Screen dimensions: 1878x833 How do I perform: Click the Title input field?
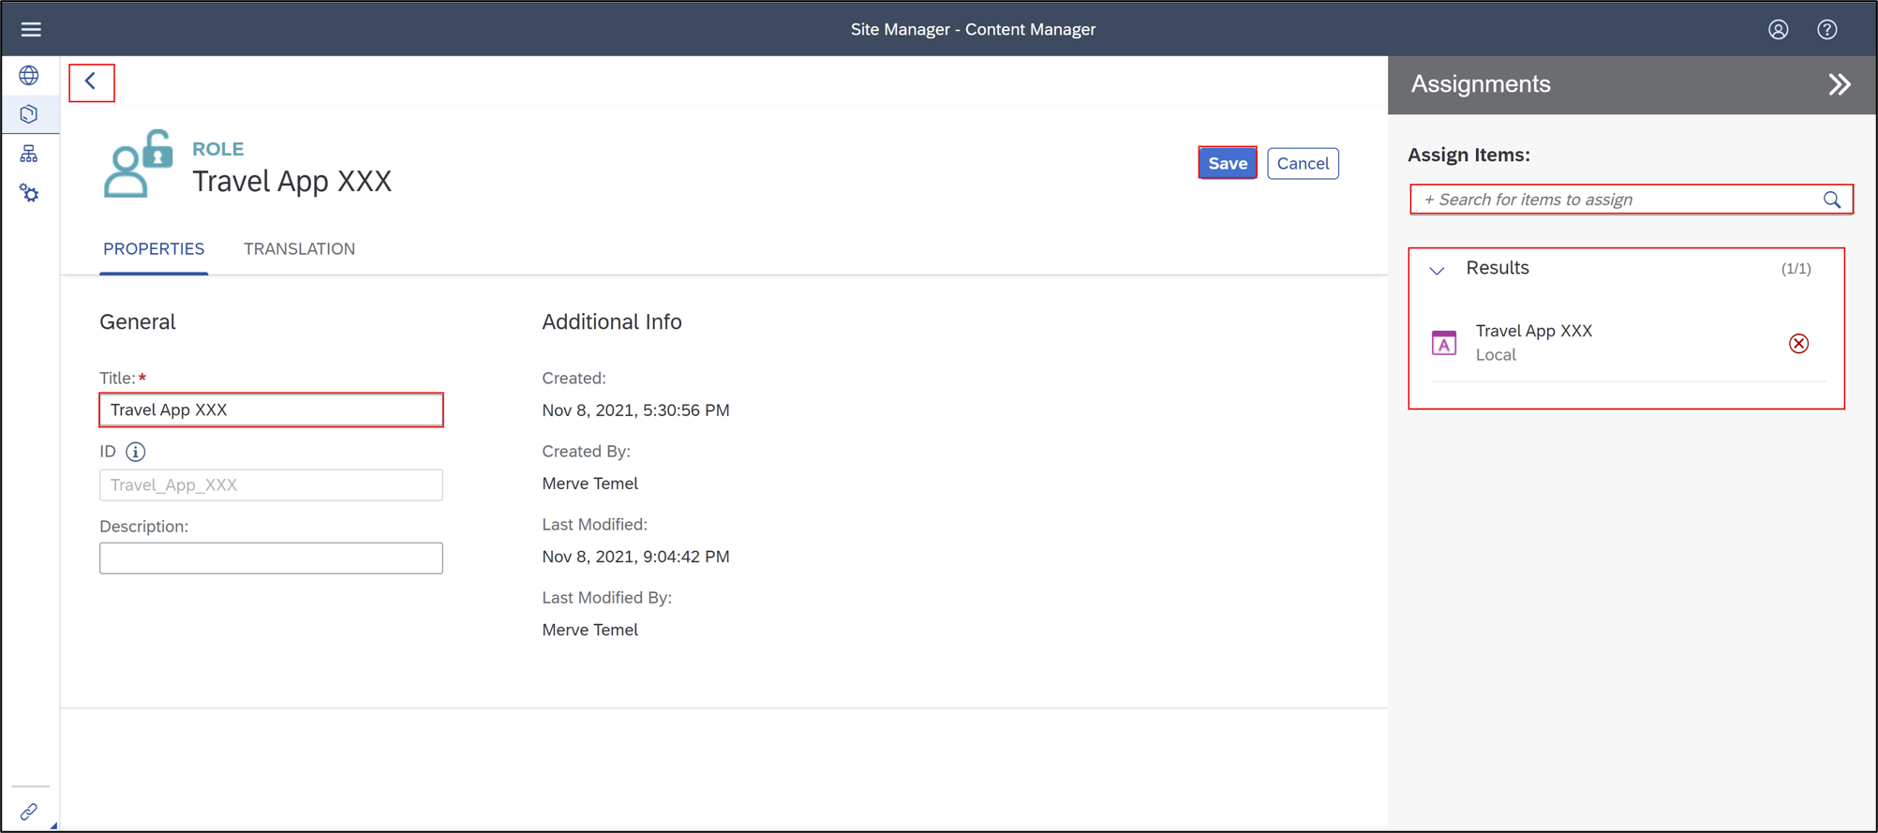(x=271, y=409)
